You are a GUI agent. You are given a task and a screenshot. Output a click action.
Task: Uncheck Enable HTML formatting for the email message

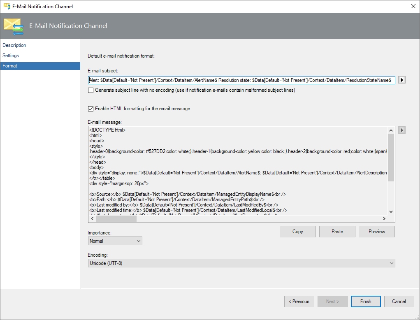pos(91,109)
